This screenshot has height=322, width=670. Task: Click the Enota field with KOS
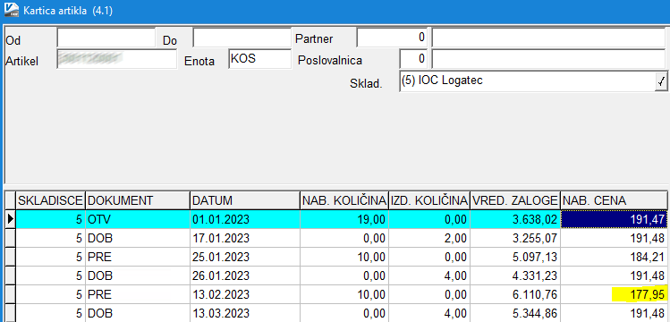click(x=259, y=59)
